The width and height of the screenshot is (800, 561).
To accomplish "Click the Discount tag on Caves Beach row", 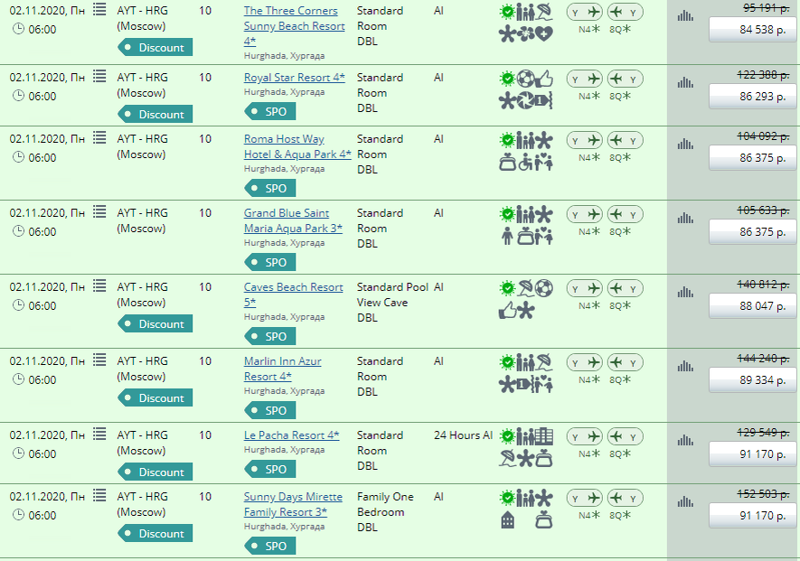I will coord(155,323).
